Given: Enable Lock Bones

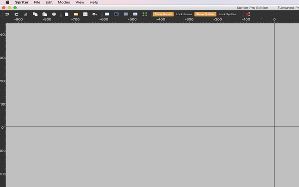Looking at the screenshot, I should tap(184, 14).
